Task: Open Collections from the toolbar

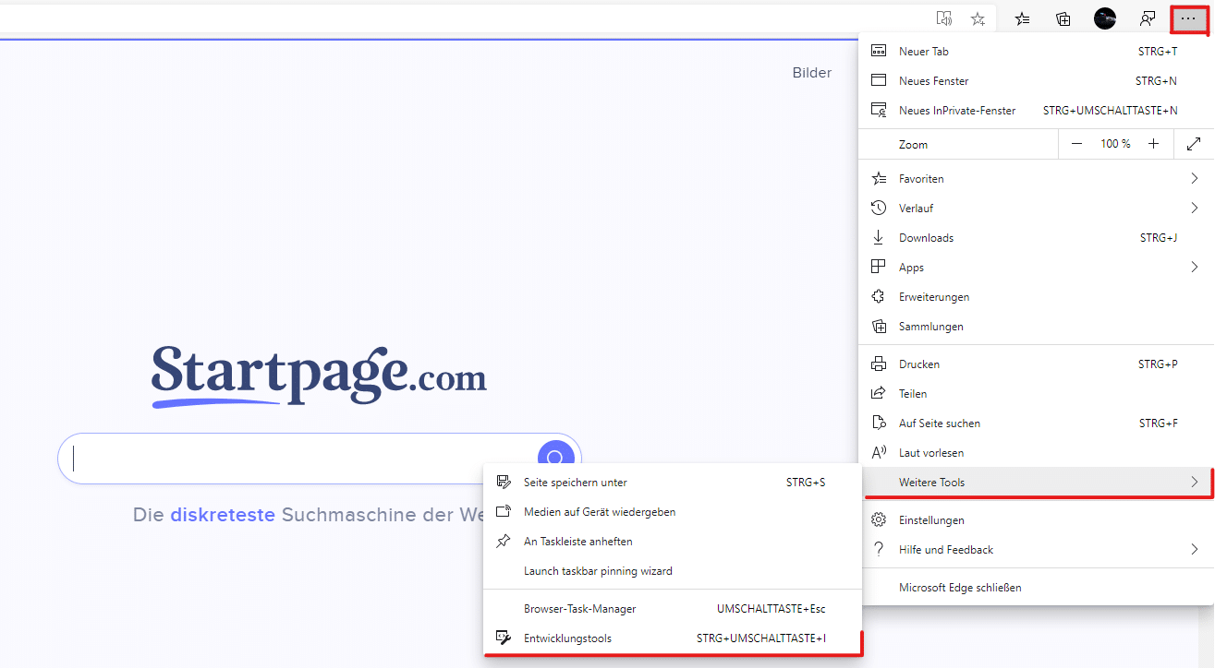Action: pos(1063,18)
